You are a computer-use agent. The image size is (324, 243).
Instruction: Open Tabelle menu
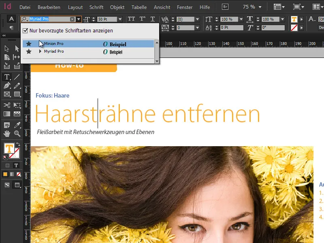139,7
